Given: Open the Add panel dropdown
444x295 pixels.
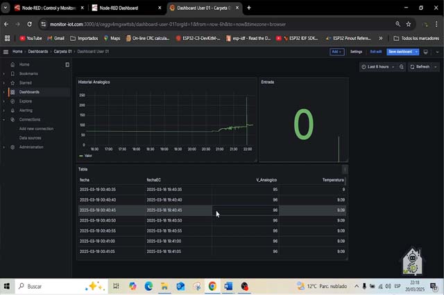Looking at the screenshot, I should point(336,51).
